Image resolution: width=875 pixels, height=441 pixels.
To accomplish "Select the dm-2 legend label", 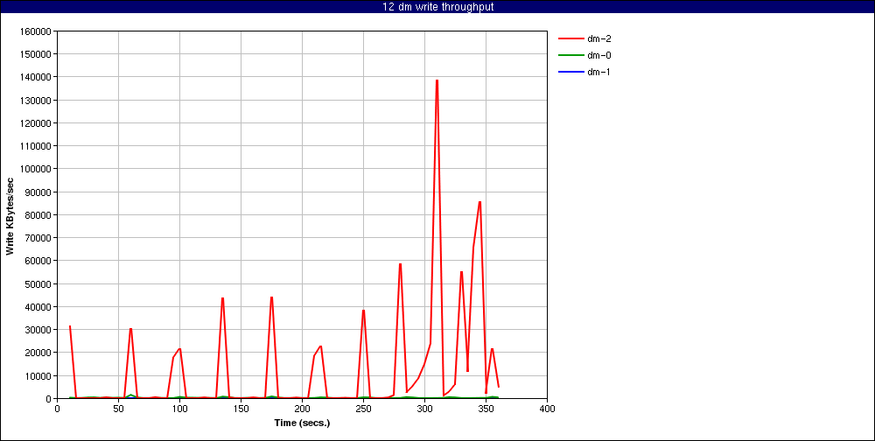I will [598, 38].
